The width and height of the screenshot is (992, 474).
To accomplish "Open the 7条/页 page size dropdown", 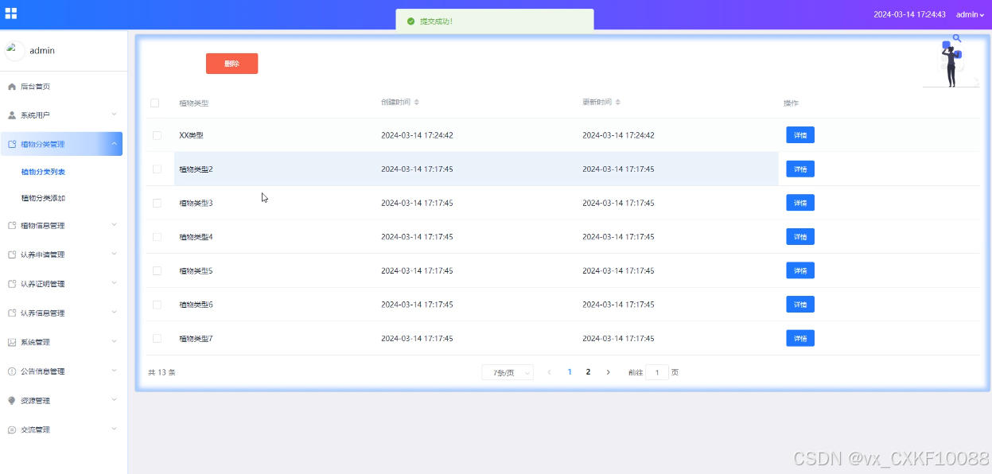I will point(508,372).
